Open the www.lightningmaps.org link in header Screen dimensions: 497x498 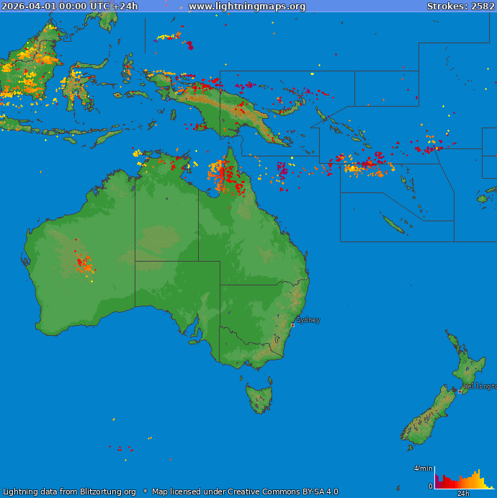pos(247,6)
